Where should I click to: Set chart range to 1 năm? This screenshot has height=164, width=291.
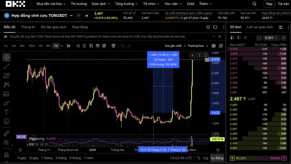pos(88,158)
